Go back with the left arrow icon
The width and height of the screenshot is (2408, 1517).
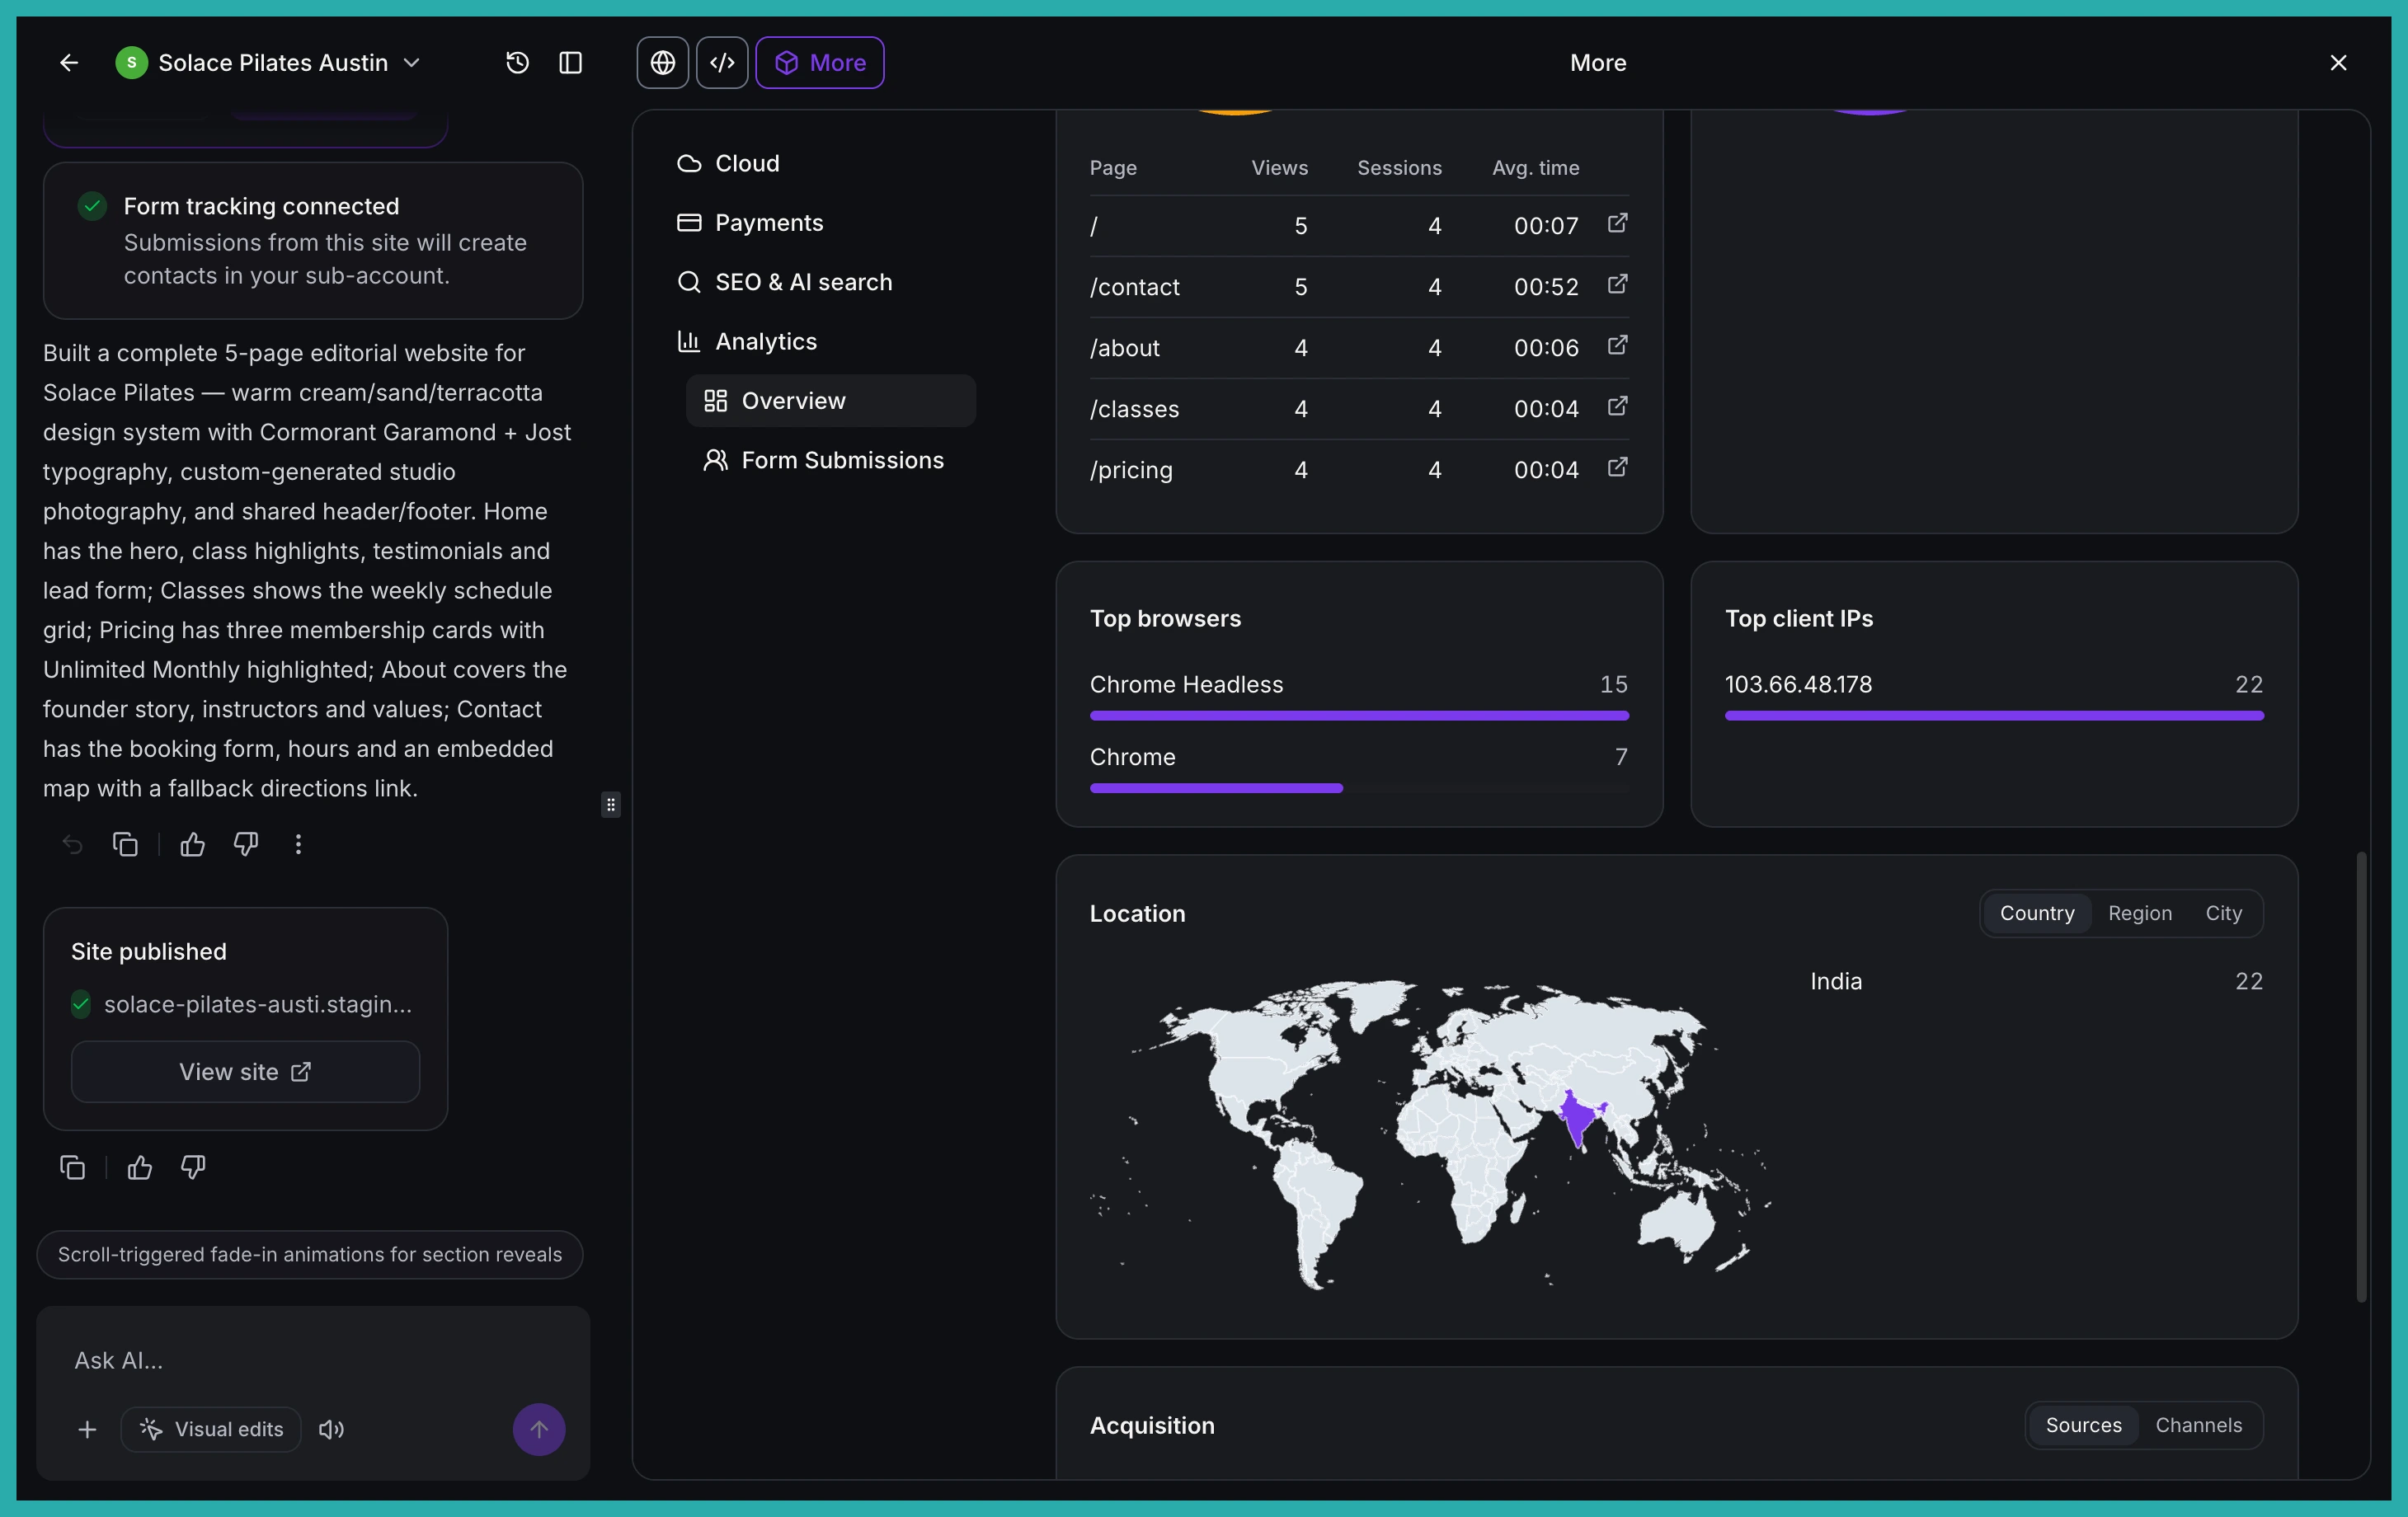tap(68, 63)
